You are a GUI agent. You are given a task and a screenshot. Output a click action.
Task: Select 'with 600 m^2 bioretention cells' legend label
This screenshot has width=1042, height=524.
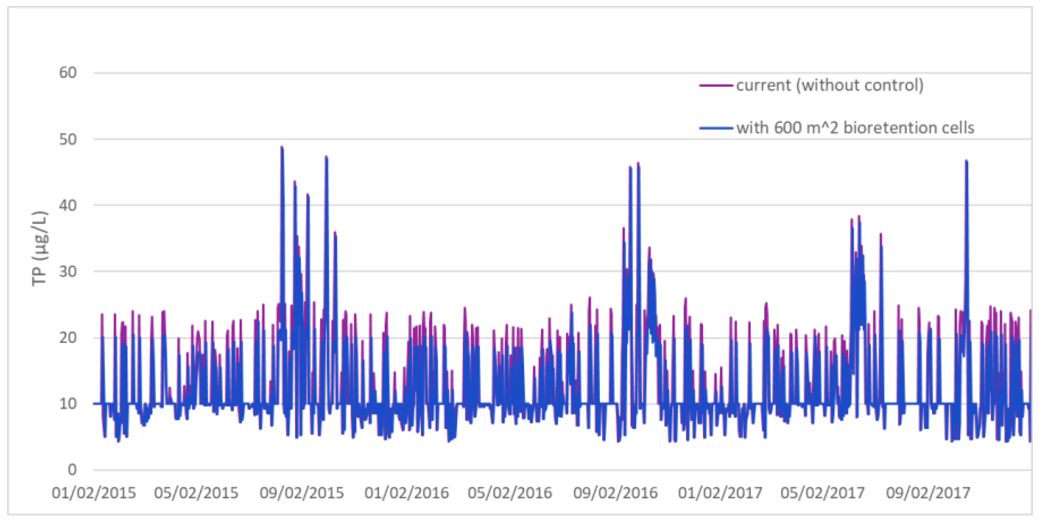click(855, 128)
